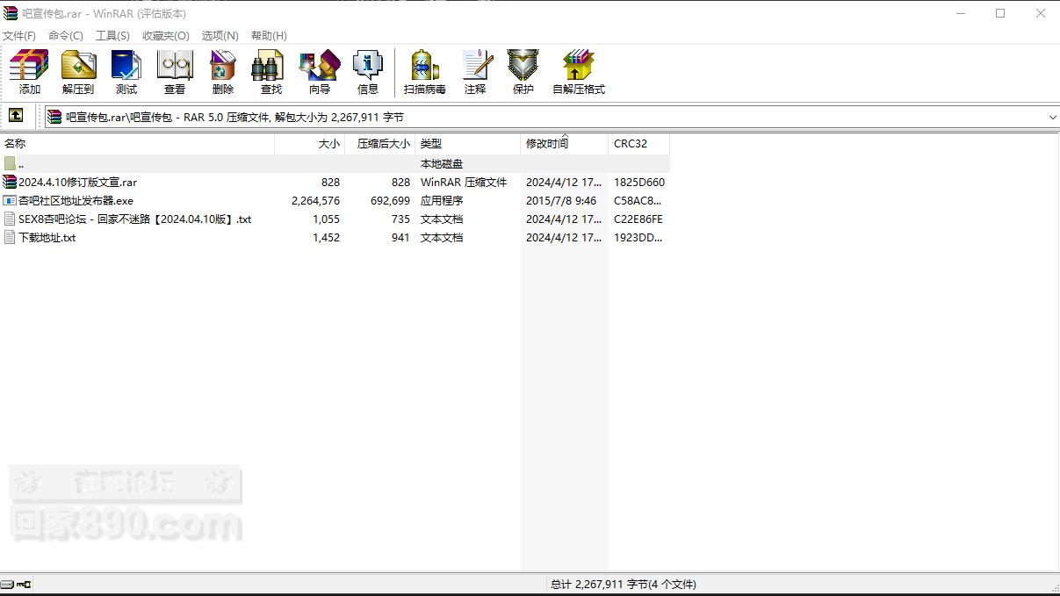This screenshot has height=596, width=1060.
Task: Click modified date 2015/7/8 9:46
Action: coord(561,200)
